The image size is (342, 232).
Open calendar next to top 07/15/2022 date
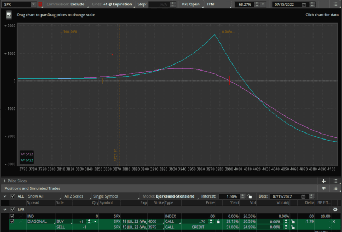point(304,4)
